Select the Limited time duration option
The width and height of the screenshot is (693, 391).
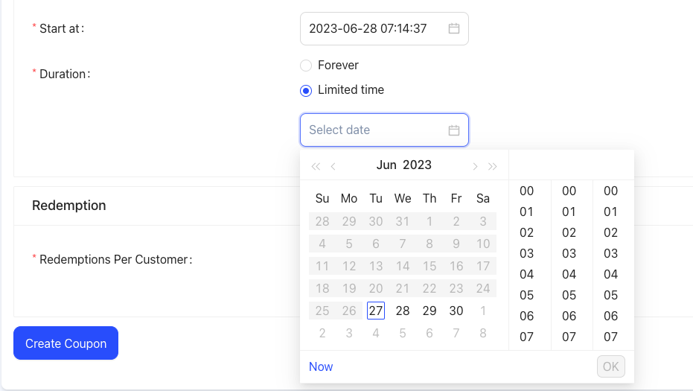(x=306, y=90)
